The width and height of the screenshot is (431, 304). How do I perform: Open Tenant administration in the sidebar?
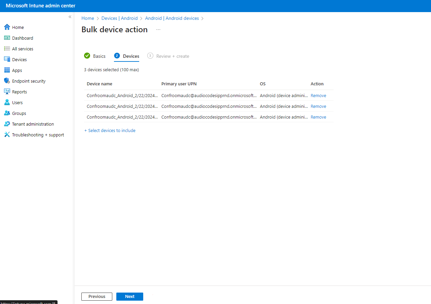[33, 124]
